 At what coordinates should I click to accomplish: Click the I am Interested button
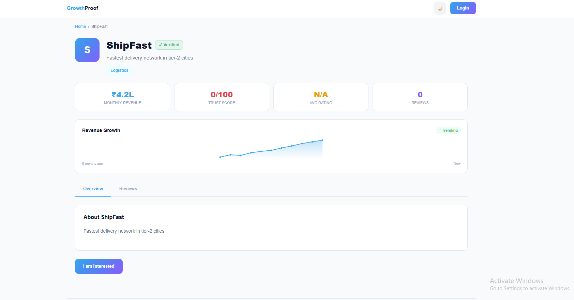99,266
